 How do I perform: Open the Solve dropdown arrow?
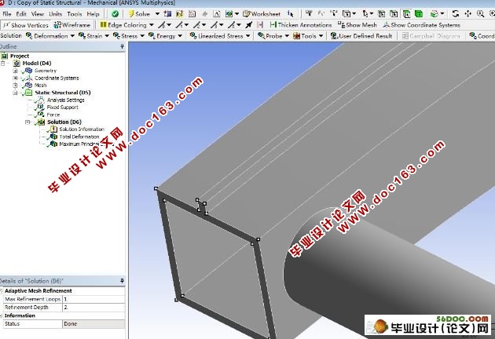(x=157, y=14)
